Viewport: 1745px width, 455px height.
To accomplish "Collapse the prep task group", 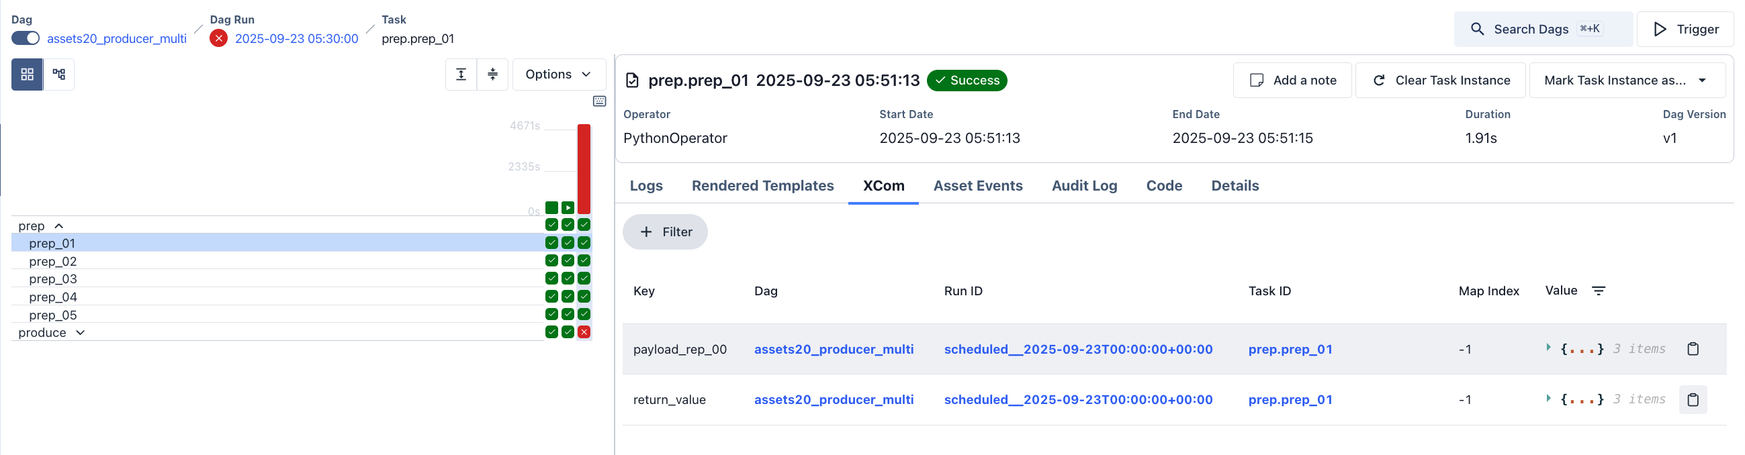I will (x=59, y=226).
